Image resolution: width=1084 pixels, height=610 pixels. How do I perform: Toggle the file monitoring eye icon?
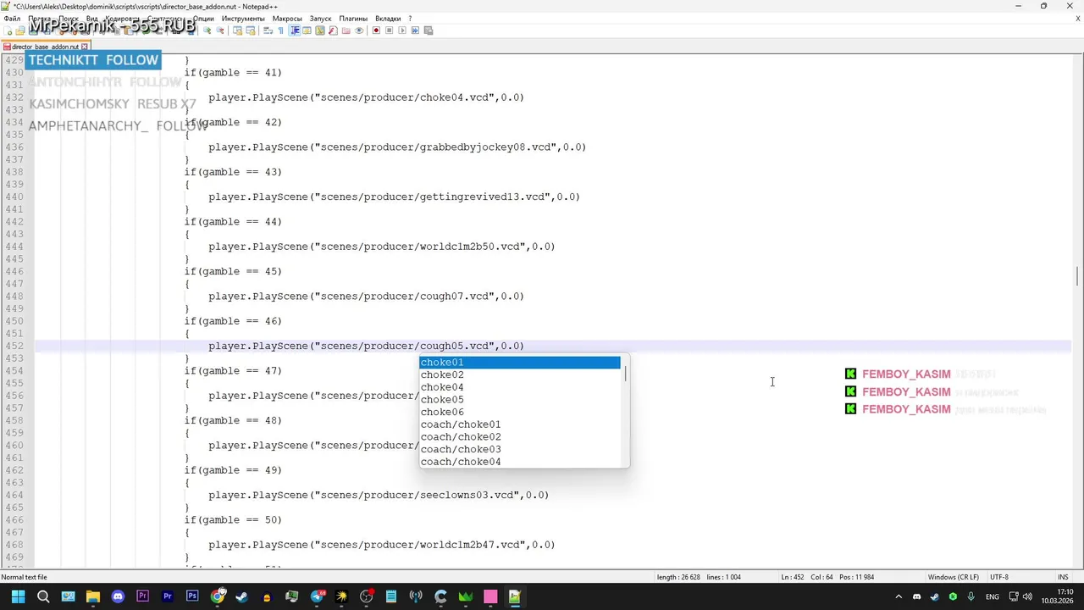coord(359,30)
